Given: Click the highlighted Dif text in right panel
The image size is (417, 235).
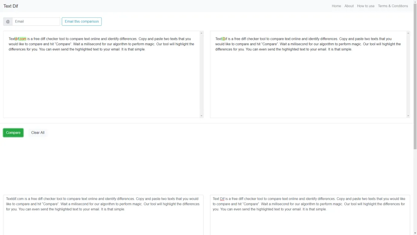Looking at the screenshot, I should click(x=223, y=38).
